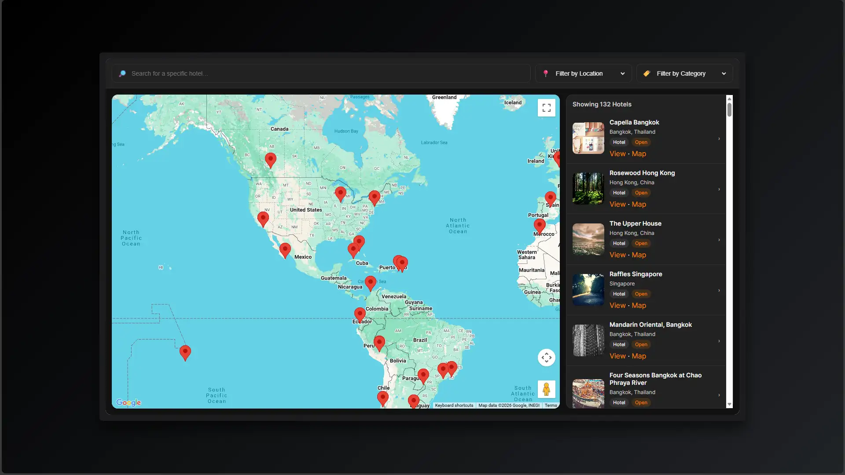Select the Street View pegman icon
The height and width of the screenshot is (475, 845).
[x=546, y=389]
